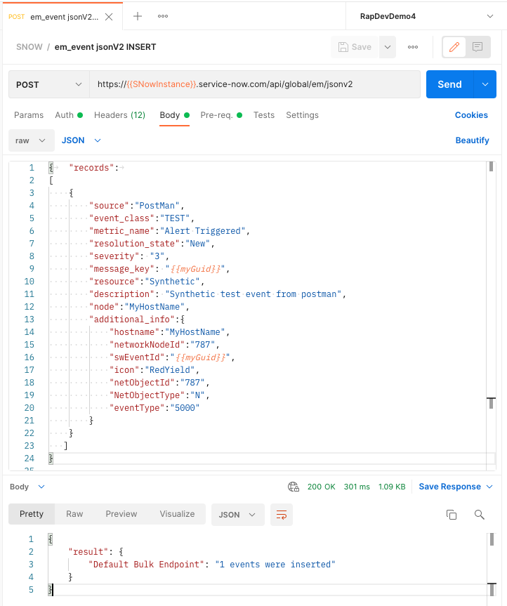
Task: Click the request URL input field
Action: click(x=246, y=84)
